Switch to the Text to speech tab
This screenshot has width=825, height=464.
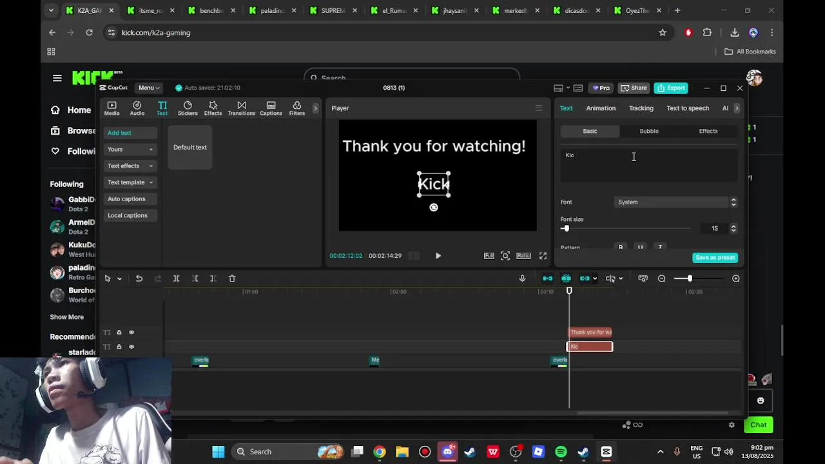(688, 108)
